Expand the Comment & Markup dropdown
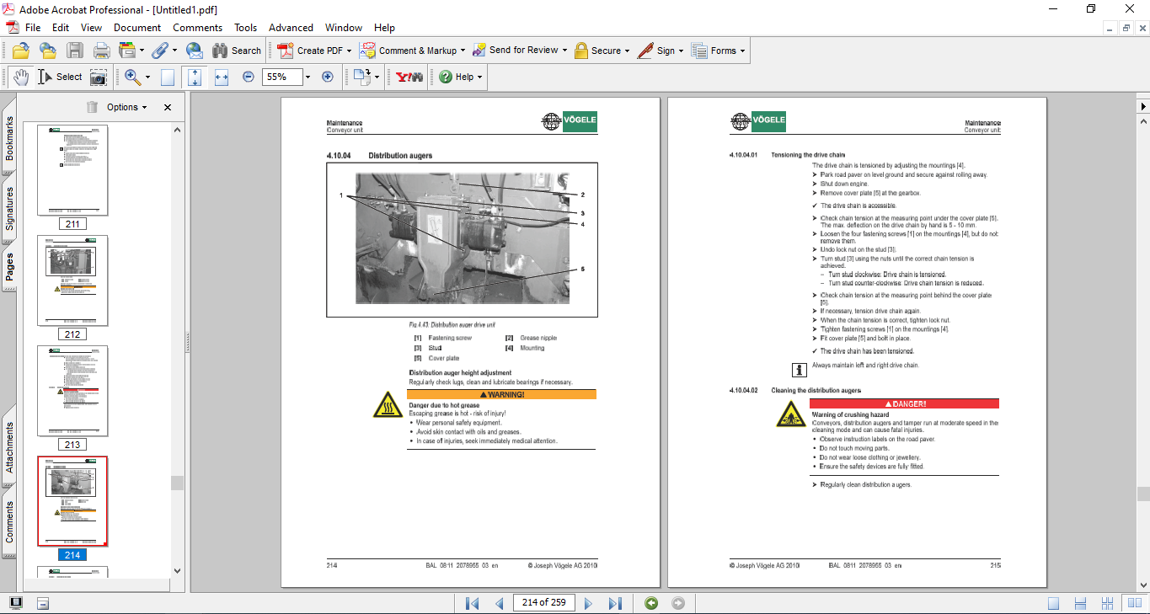Image resolution: width=1150 pixels, height=614 pixels. (464, 51)
